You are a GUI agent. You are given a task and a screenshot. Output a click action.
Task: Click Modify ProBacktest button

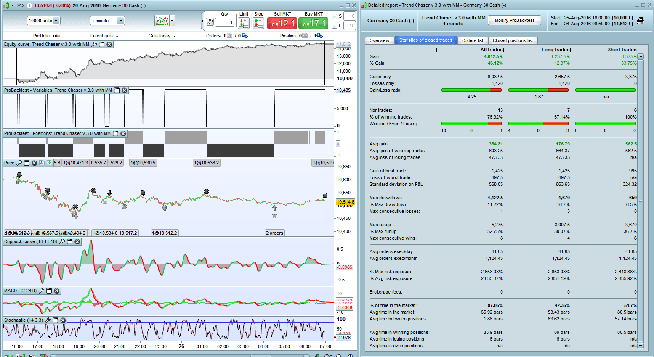click(x=514, y=20)
